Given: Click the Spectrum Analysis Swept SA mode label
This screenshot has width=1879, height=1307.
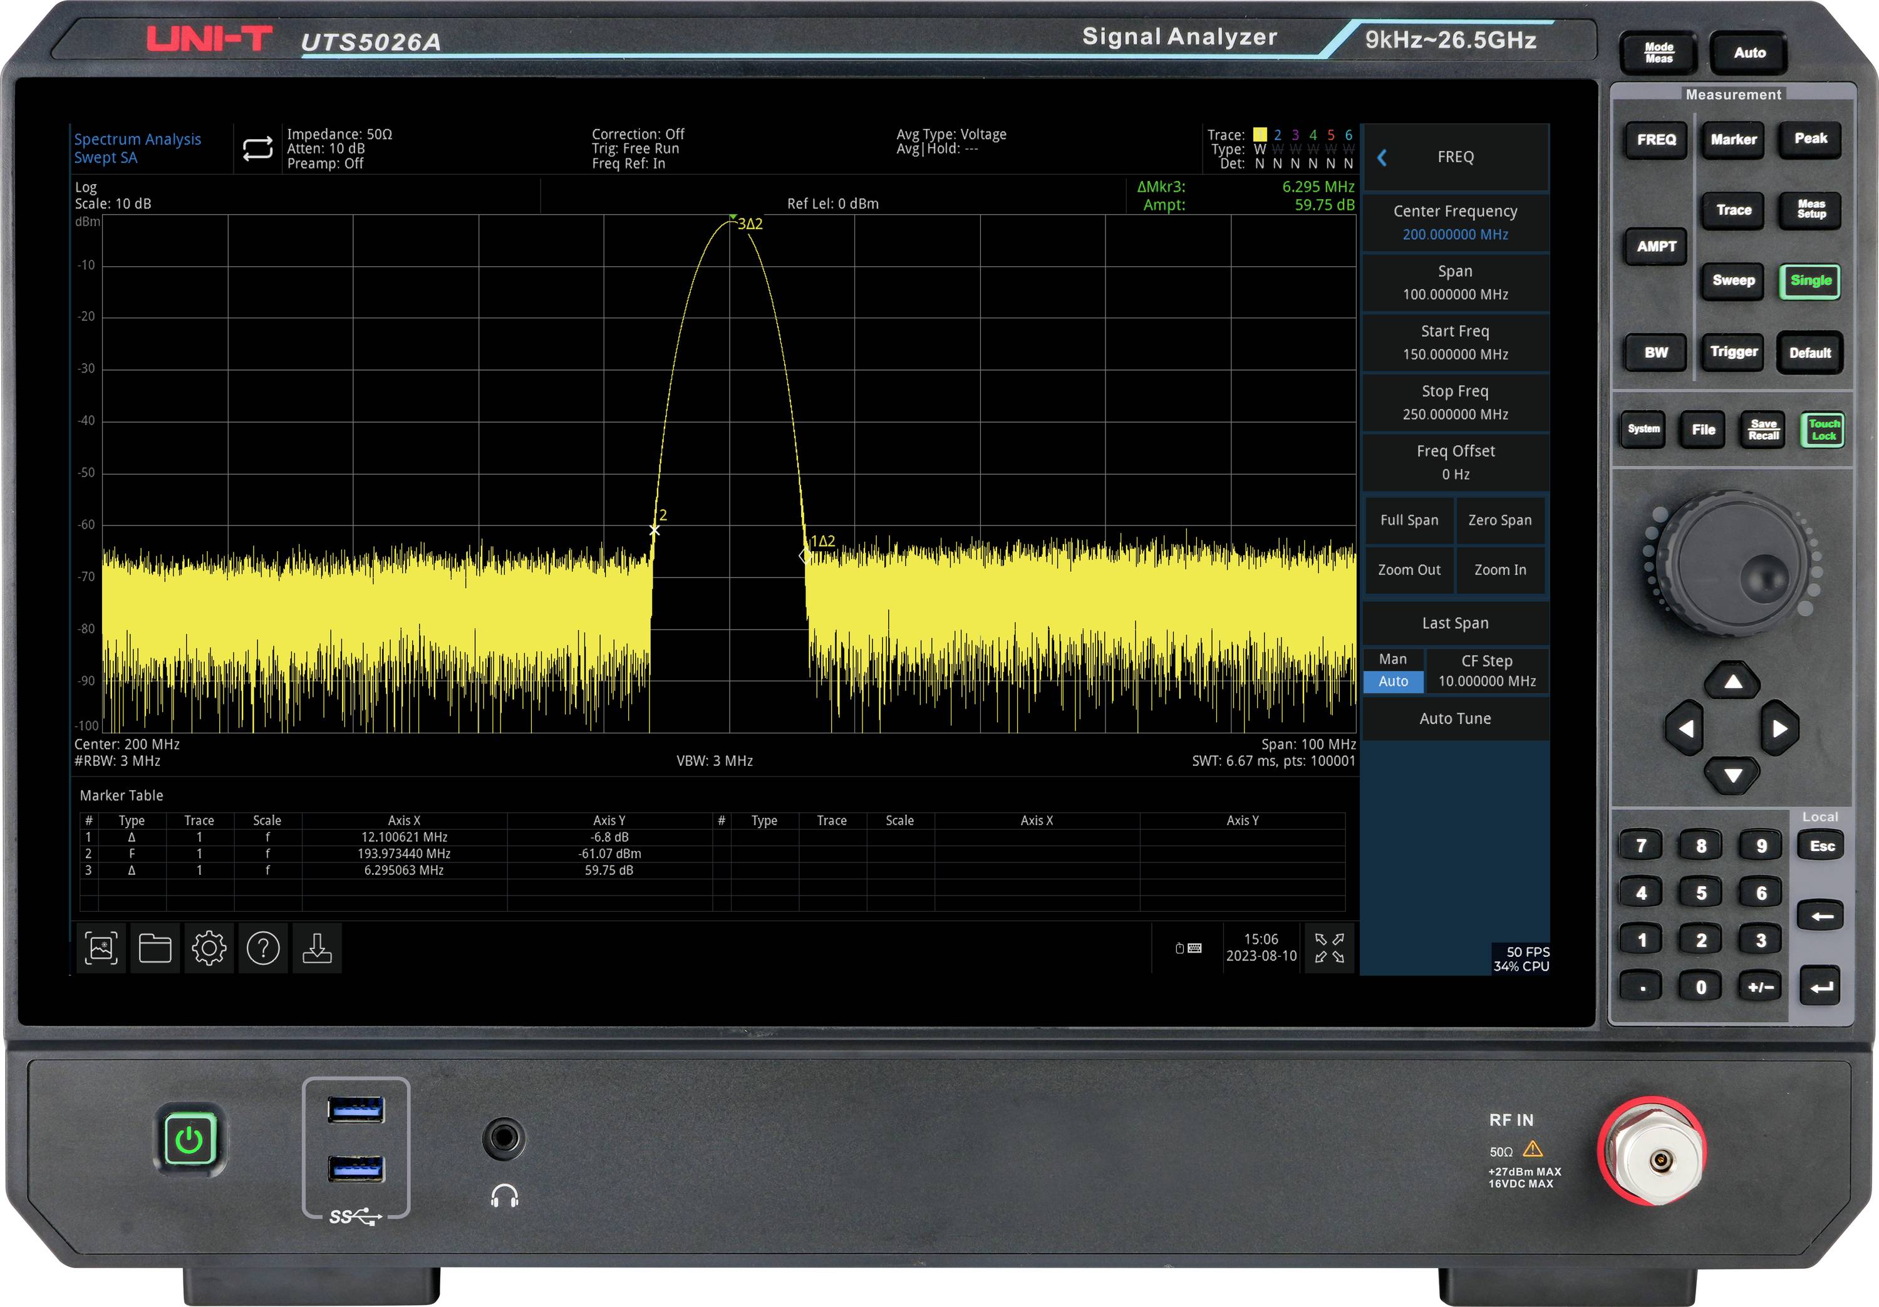Looking at the screenshot, I should coord(137,148).
